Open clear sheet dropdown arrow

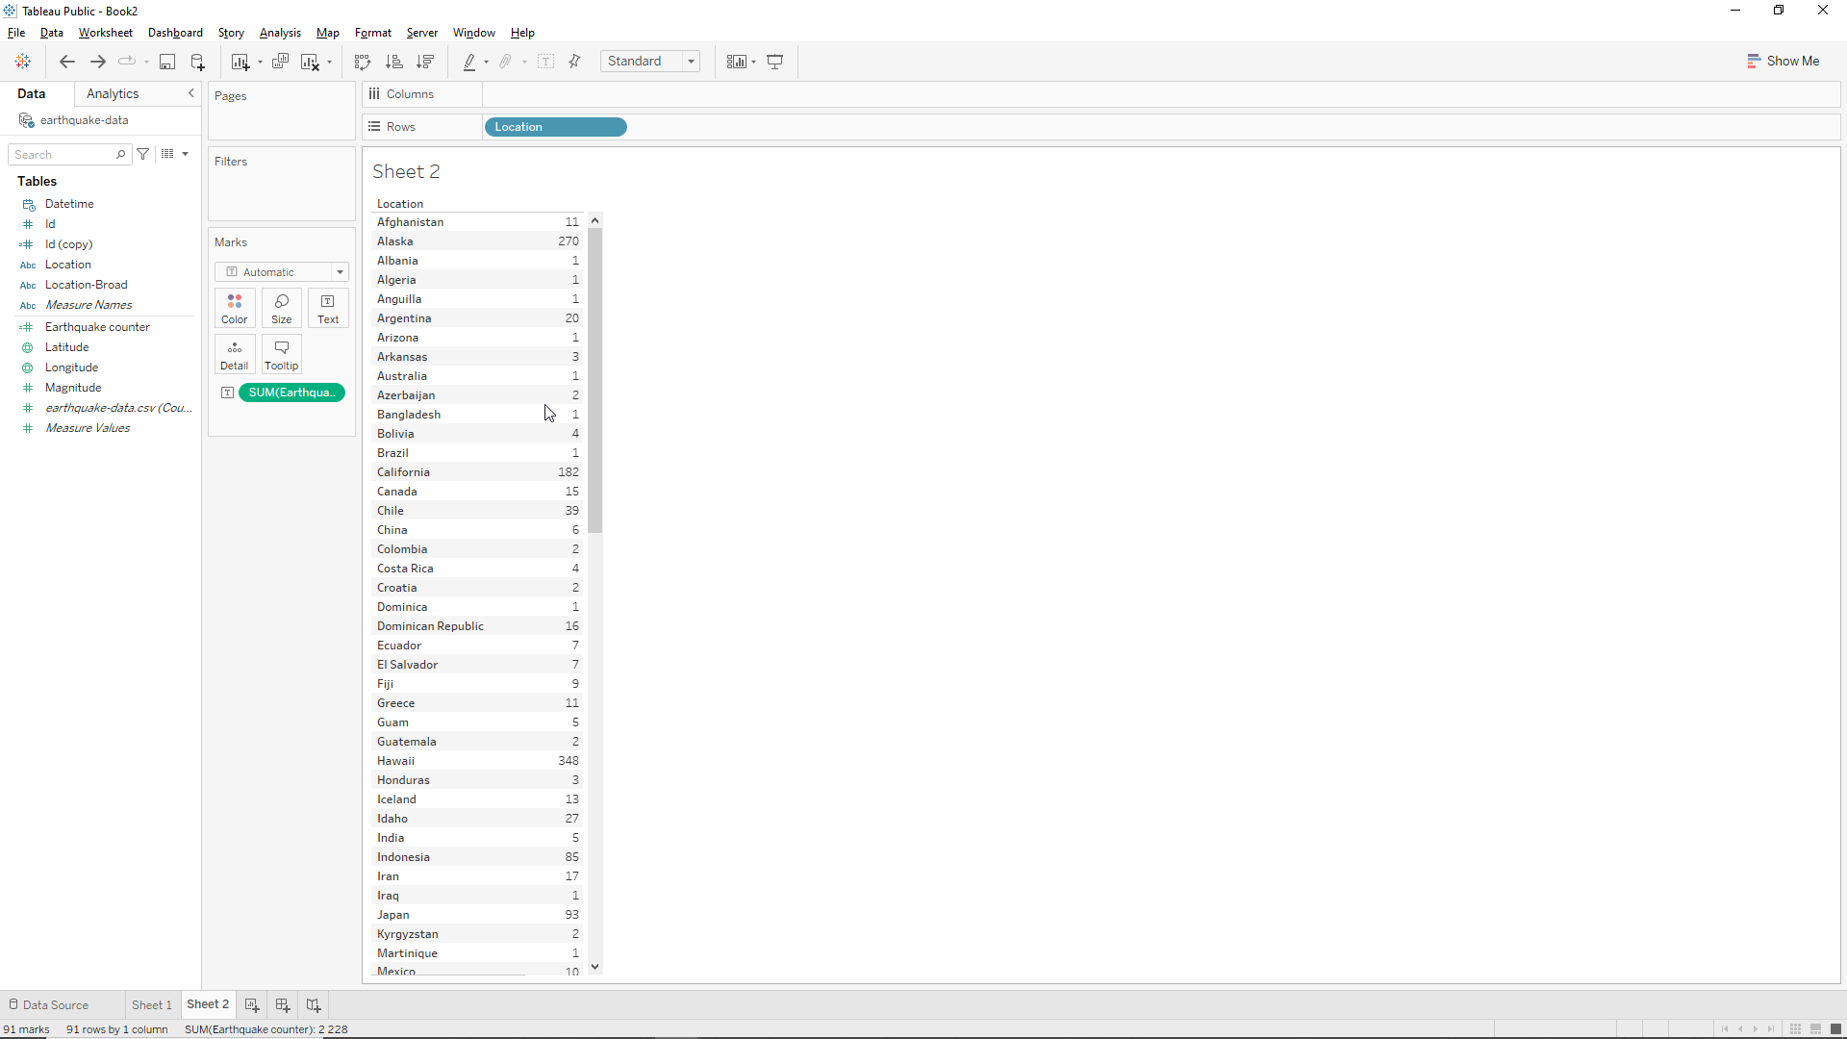click(329, 63)
